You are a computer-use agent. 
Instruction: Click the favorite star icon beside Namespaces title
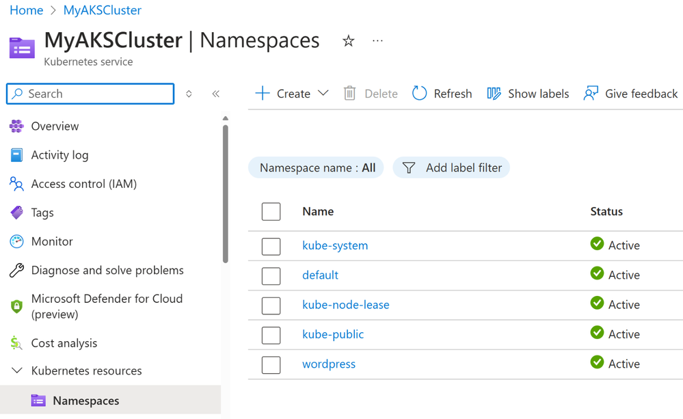pyautogui.click(x=348, y=41)
